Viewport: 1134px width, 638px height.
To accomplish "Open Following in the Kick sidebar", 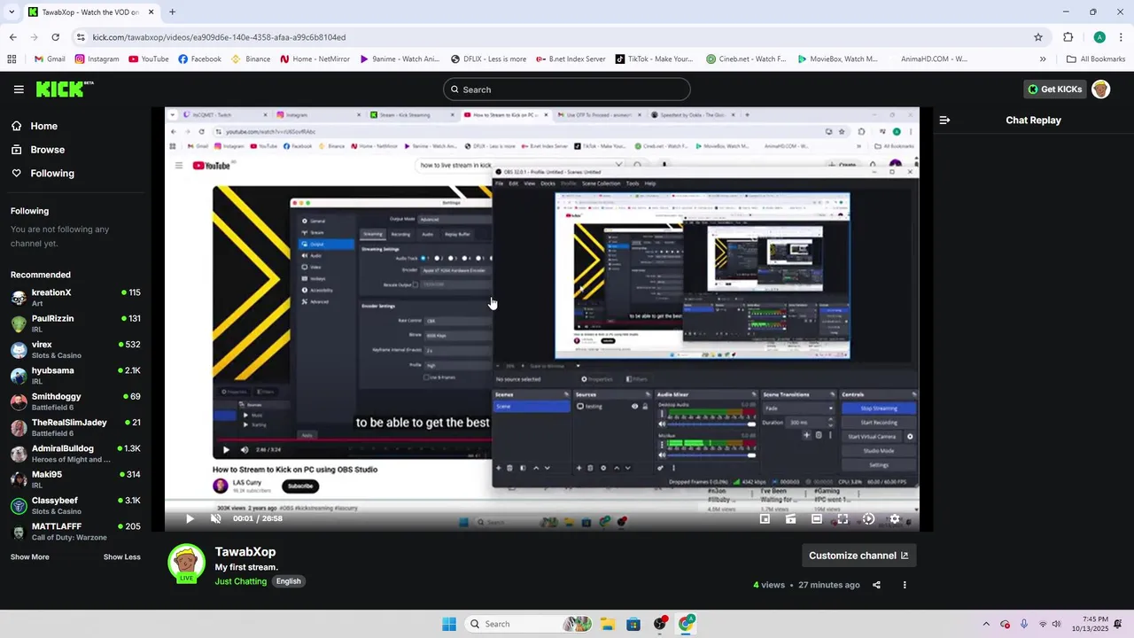I will [43, 174].
